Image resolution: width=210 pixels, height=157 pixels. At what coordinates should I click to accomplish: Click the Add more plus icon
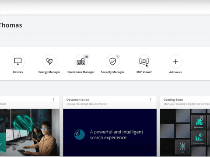175,61
